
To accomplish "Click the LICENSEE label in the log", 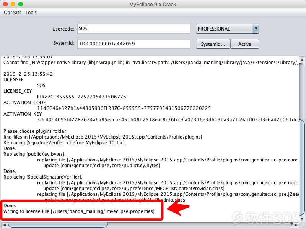I will pos(13,80).
